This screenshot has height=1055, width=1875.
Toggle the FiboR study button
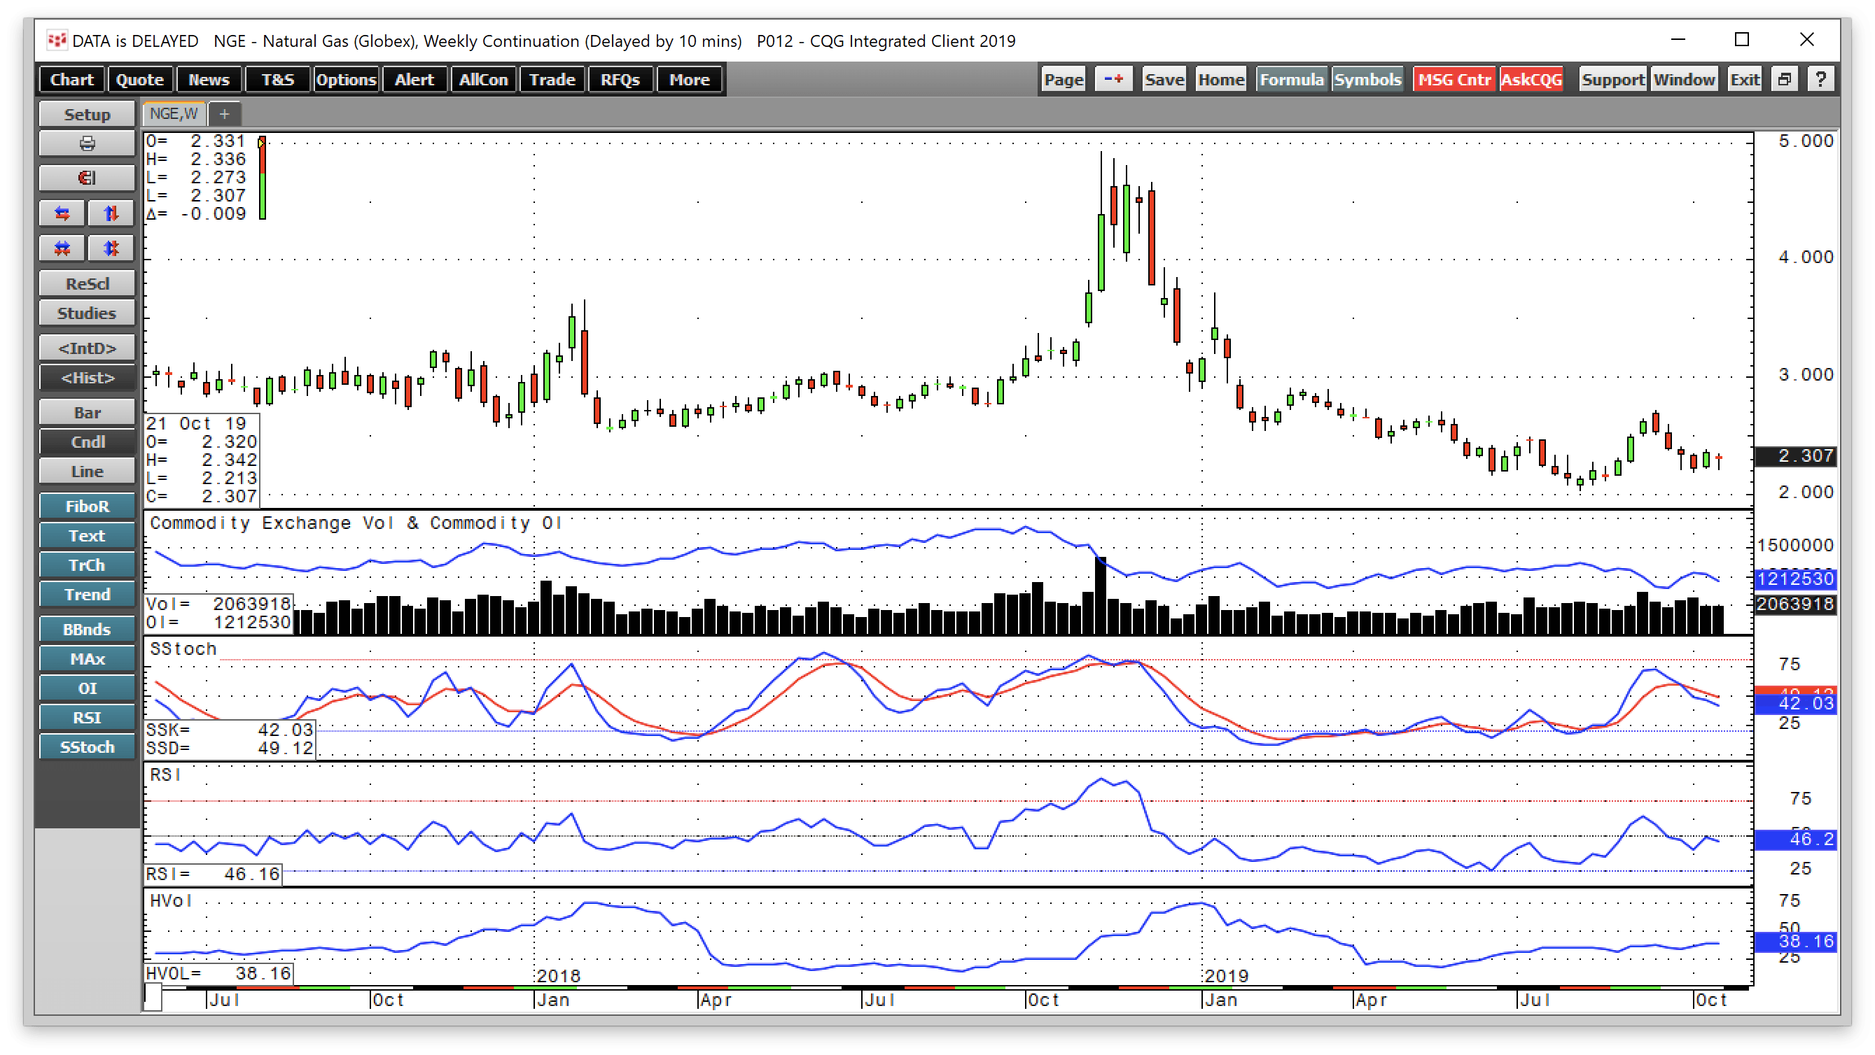[x=87, y=507]
